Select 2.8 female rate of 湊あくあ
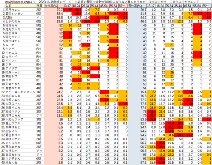Screen dimensions: 212x165 pyautogui.click(x=53, y=162)
